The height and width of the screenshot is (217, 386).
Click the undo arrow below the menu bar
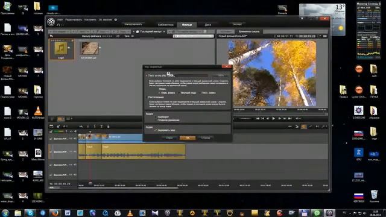point(59,25)
